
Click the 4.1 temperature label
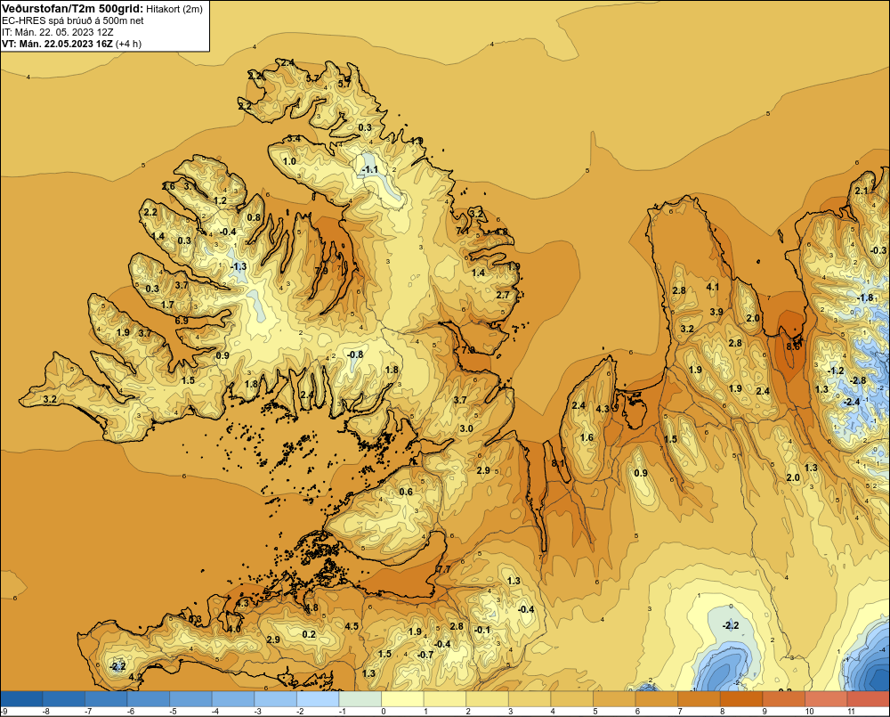(713, 288)
